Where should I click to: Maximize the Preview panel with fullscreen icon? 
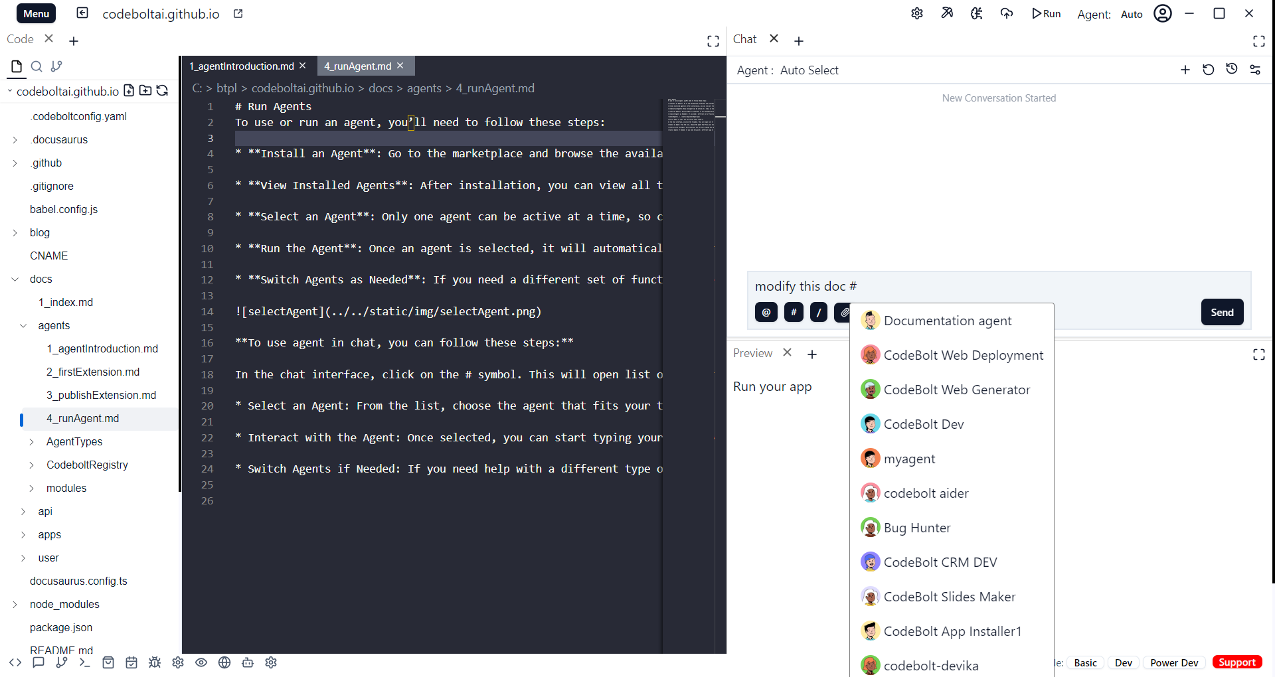(x=1259, y=354)
